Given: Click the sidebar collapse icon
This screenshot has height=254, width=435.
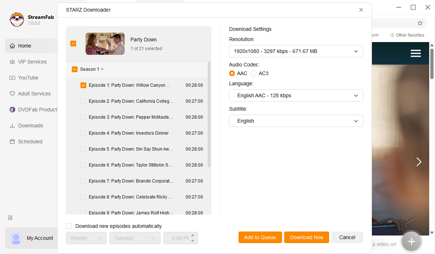Looking at the screenshot, I should pos(10,218).
